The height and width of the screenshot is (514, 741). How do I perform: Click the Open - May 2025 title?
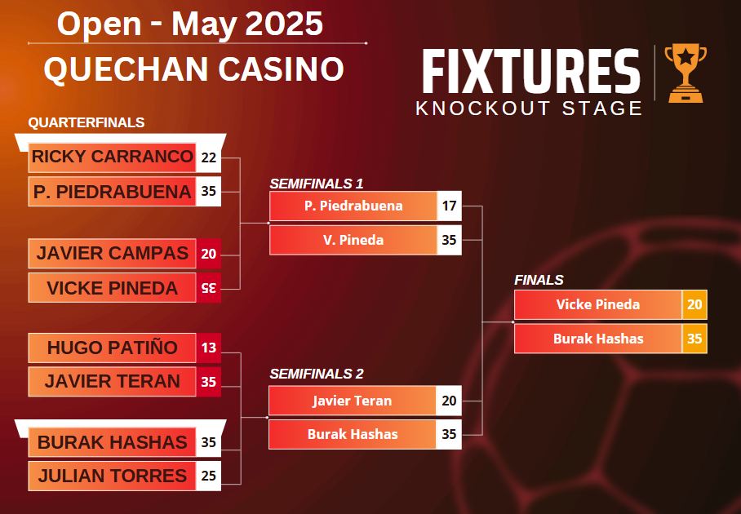(x=190, y=24)
